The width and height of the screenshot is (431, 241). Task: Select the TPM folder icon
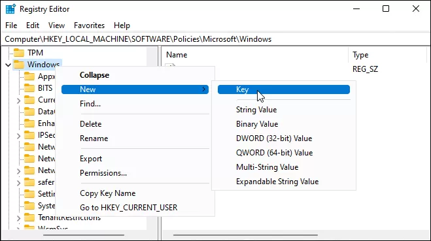[19, 52]
